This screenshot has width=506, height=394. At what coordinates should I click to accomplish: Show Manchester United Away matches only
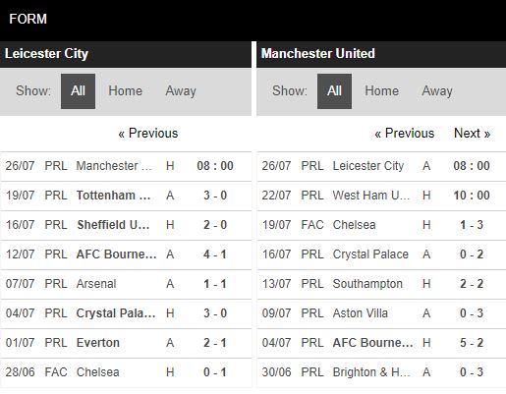(x=437, y=91)
